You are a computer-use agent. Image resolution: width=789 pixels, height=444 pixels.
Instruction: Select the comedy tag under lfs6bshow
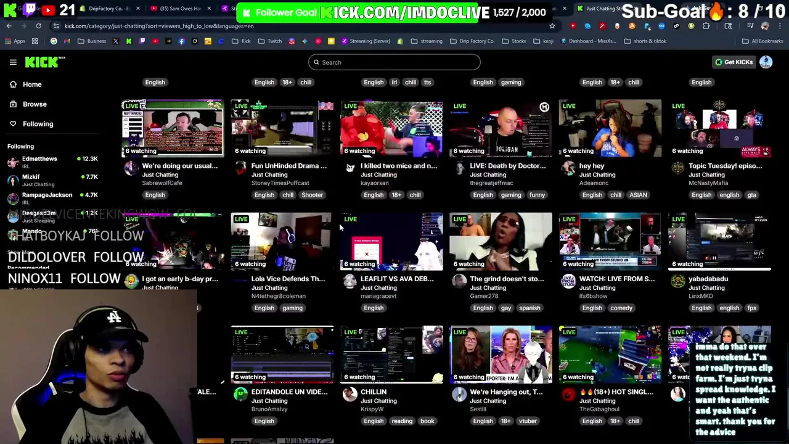[621, 308]
